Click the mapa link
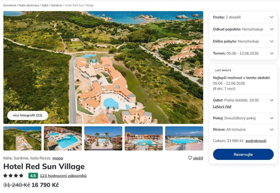Viewport: 280px width, 193px height. click(x=58, y=158)
